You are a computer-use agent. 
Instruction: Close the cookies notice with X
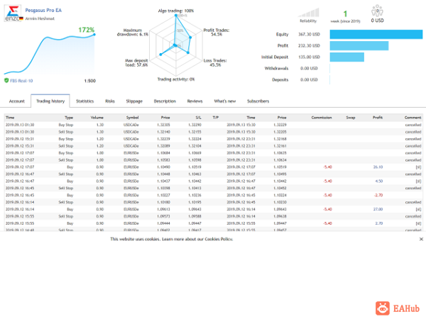tap(421, 239)
